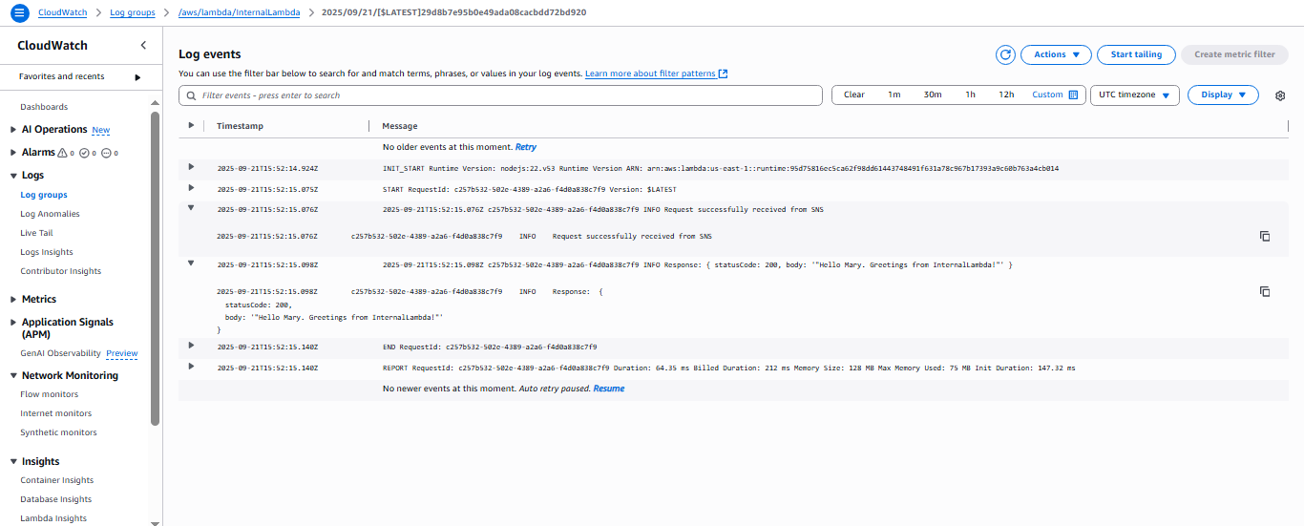Open external link icon for filter patterns
Viewport: 1304px width, 526px height.
724,74
